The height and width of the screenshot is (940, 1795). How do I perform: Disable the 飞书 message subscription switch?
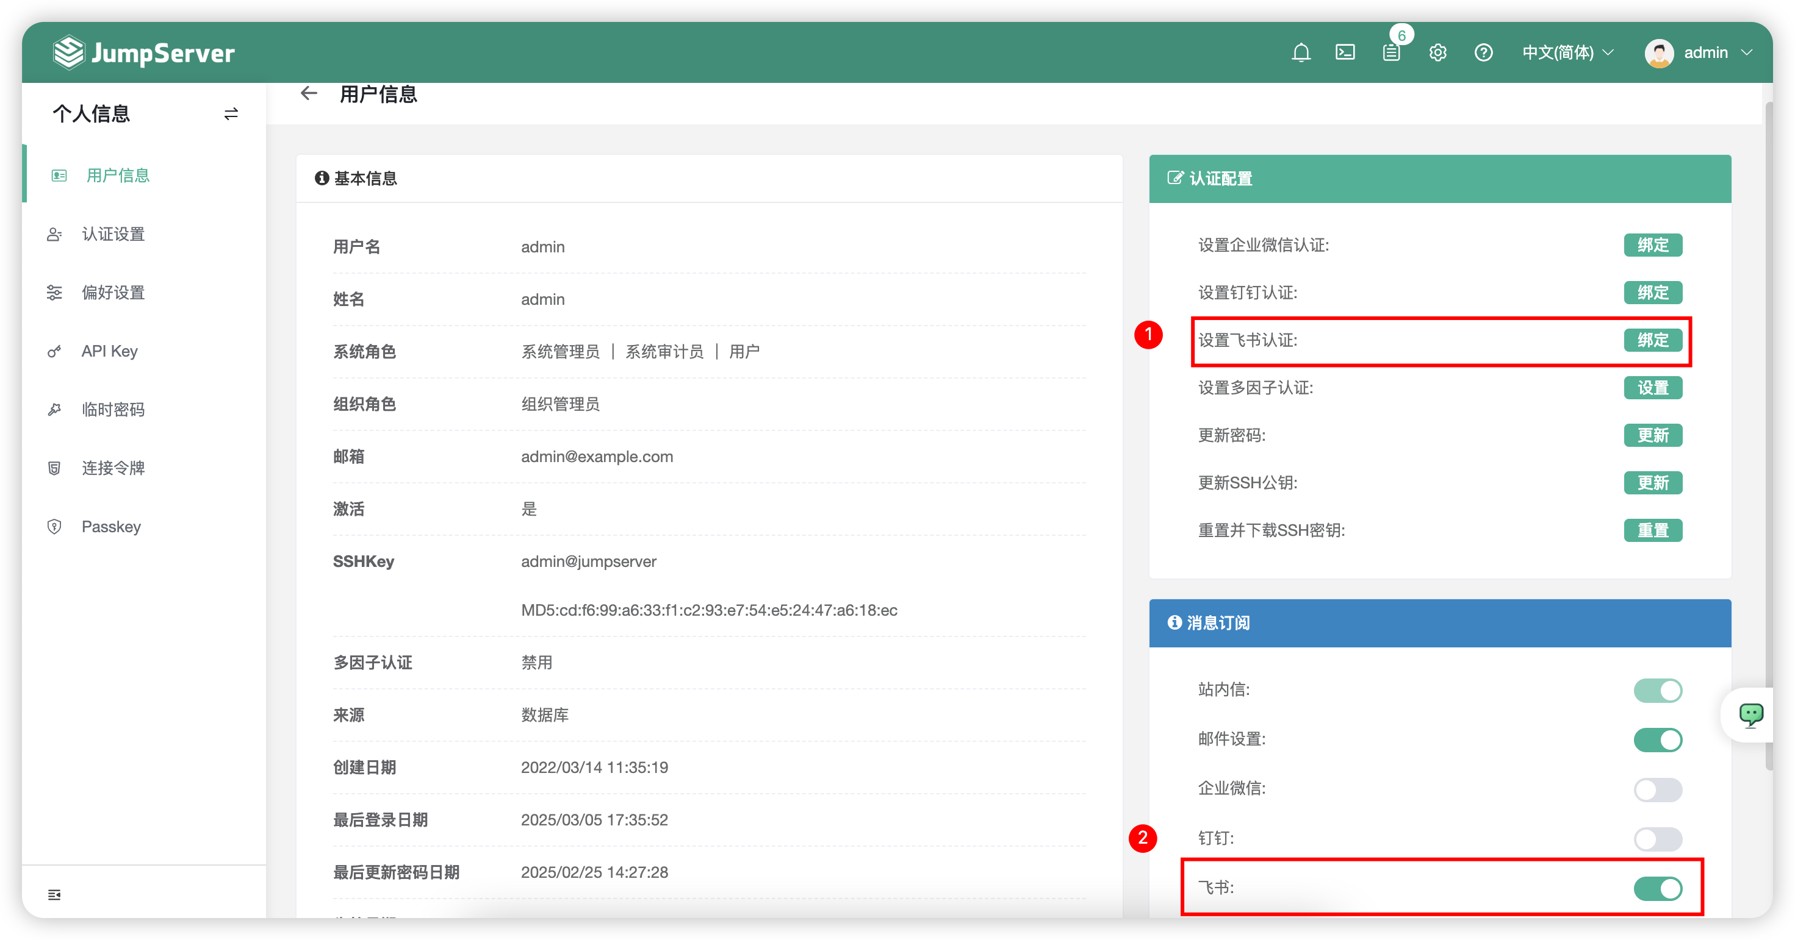tap(1658, 888)
